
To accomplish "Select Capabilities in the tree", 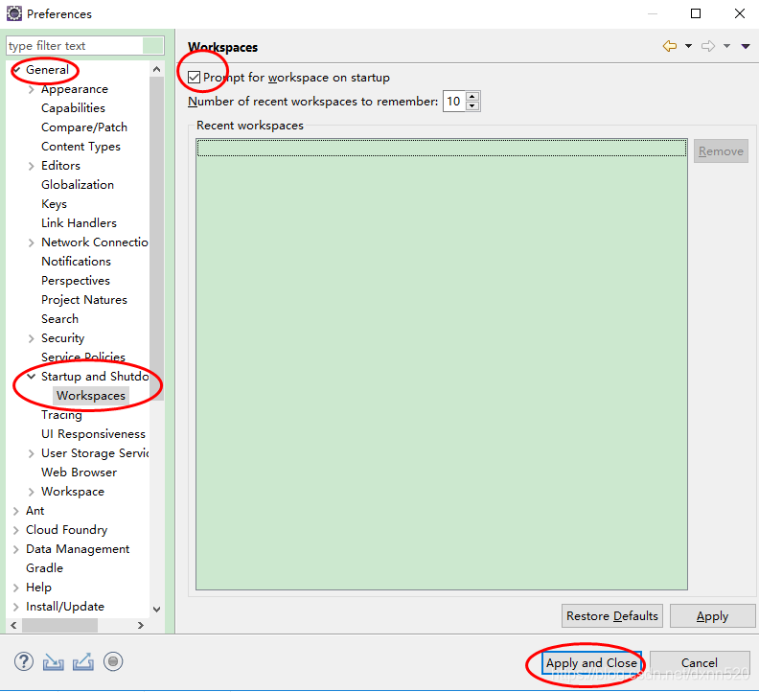I will pos(73,108).
